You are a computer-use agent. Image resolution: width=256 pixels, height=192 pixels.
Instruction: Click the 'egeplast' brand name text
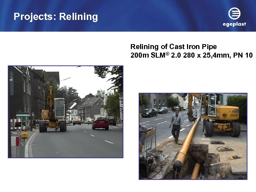point(234,24)
